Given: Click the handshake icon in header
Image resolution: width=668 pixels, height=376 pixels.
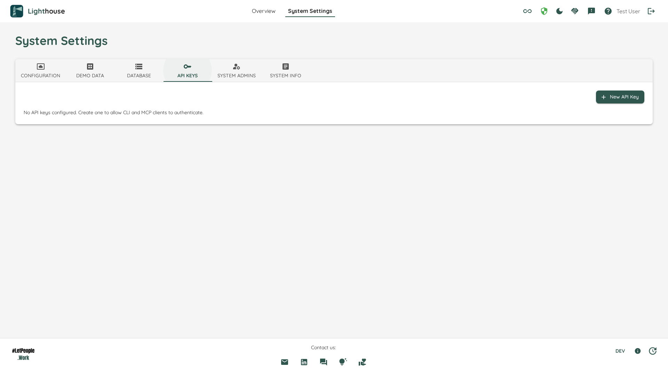Looking at the screenshot, I should [x=575, y=11].
